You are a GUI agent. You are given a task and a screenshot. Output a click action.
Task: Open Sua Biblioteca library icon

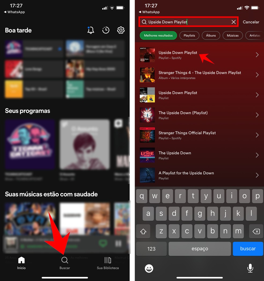108,260
